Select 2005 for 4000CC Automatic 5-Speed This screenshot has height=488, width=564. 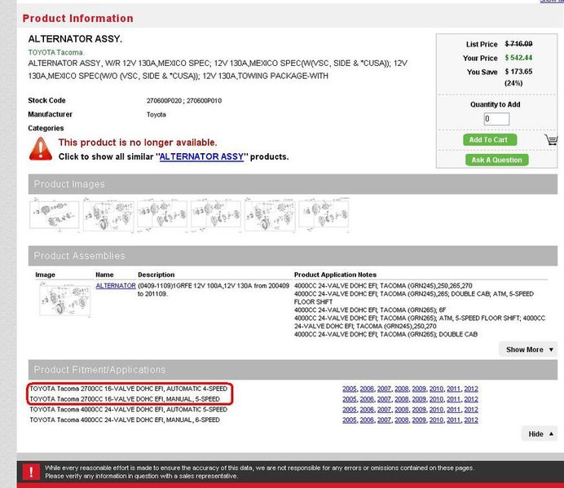tap(350, 410)
